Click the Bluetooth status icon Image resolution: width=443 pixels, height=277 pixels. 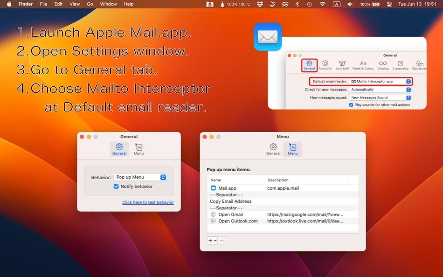(297, 4)
